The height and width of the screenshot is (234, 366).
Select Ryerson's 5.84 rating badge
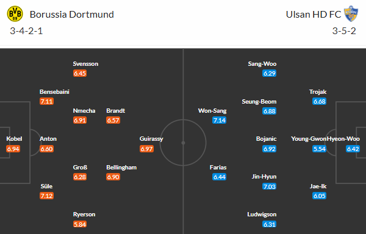(80, 224)
